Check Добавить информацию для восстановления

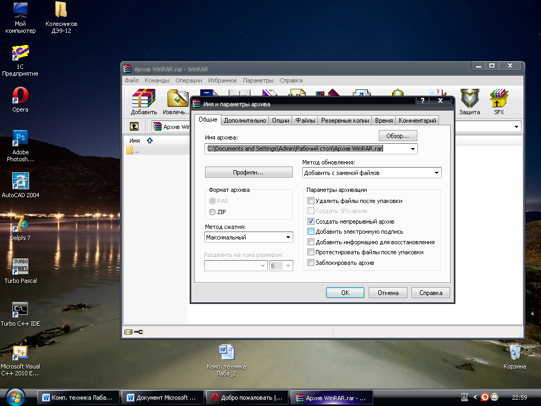point(311,242)
